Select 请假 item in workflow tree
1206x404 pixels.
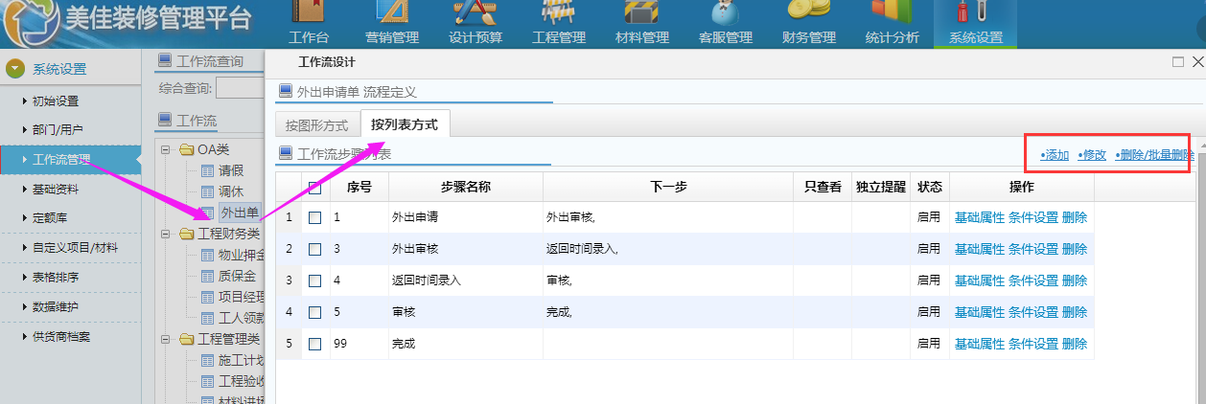tap(230, 170)
